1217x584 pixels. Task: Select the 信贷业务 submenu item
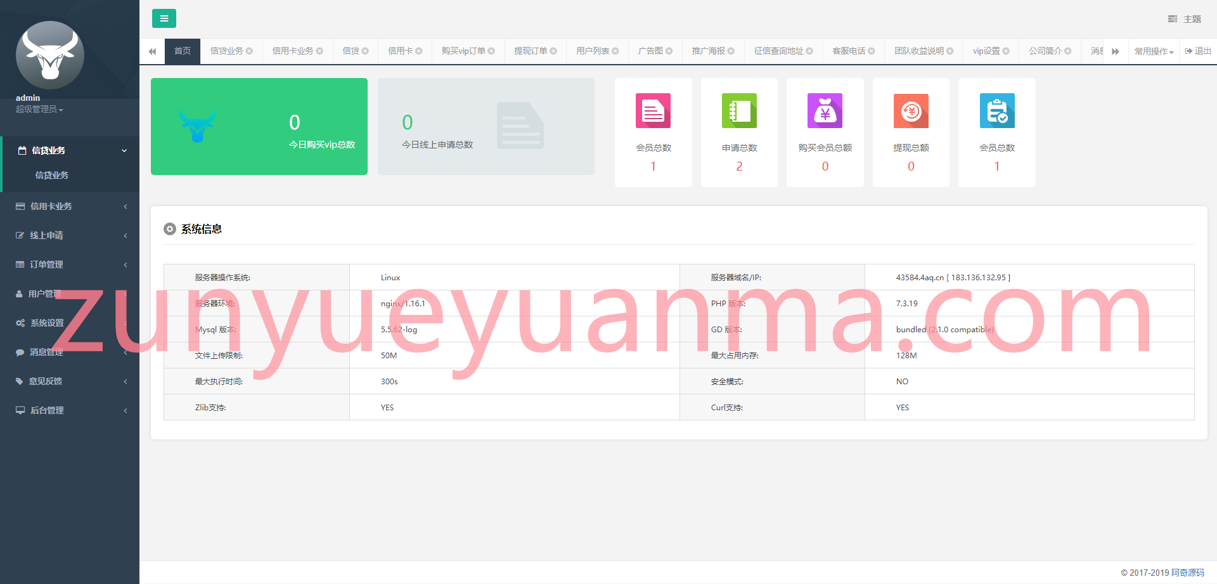point(52,175)
